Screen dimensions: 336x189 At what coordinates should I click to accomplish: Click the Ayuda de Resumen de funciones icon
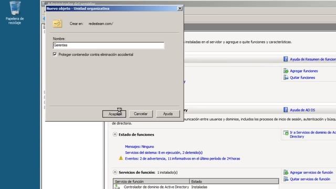(286, 59)
